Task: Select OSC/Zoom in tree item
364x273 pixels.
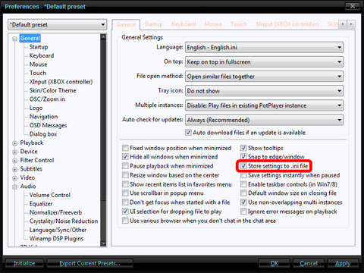Action: tap(47, 99)
